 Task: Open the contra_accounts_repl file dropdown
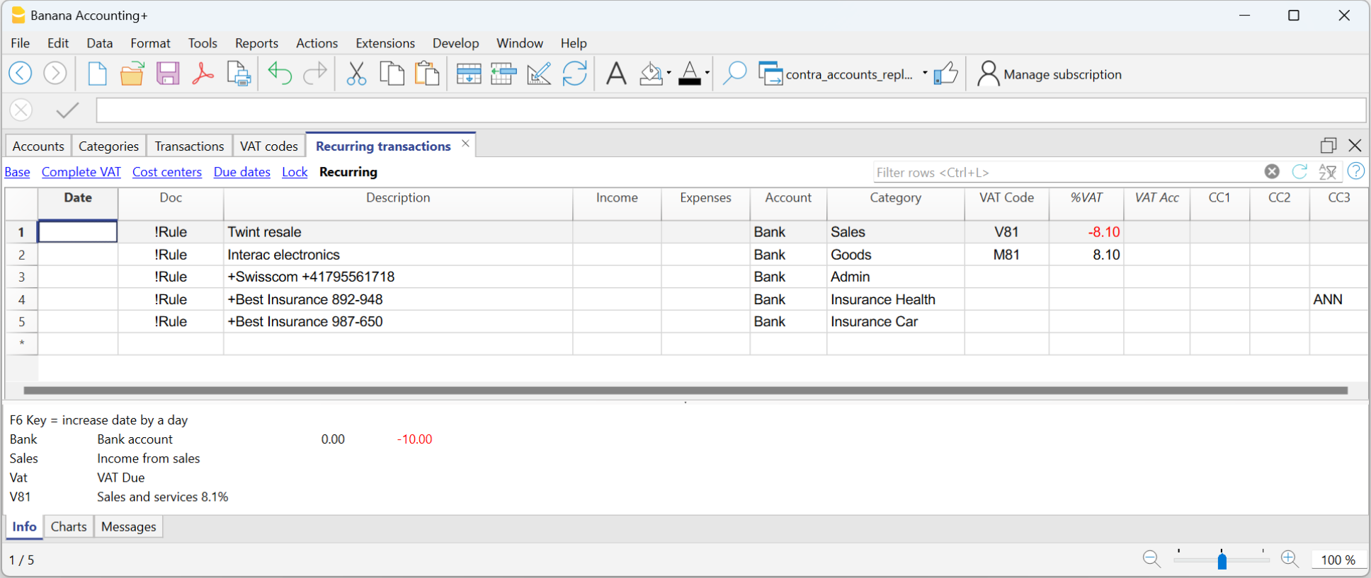(x=925, y=74)
